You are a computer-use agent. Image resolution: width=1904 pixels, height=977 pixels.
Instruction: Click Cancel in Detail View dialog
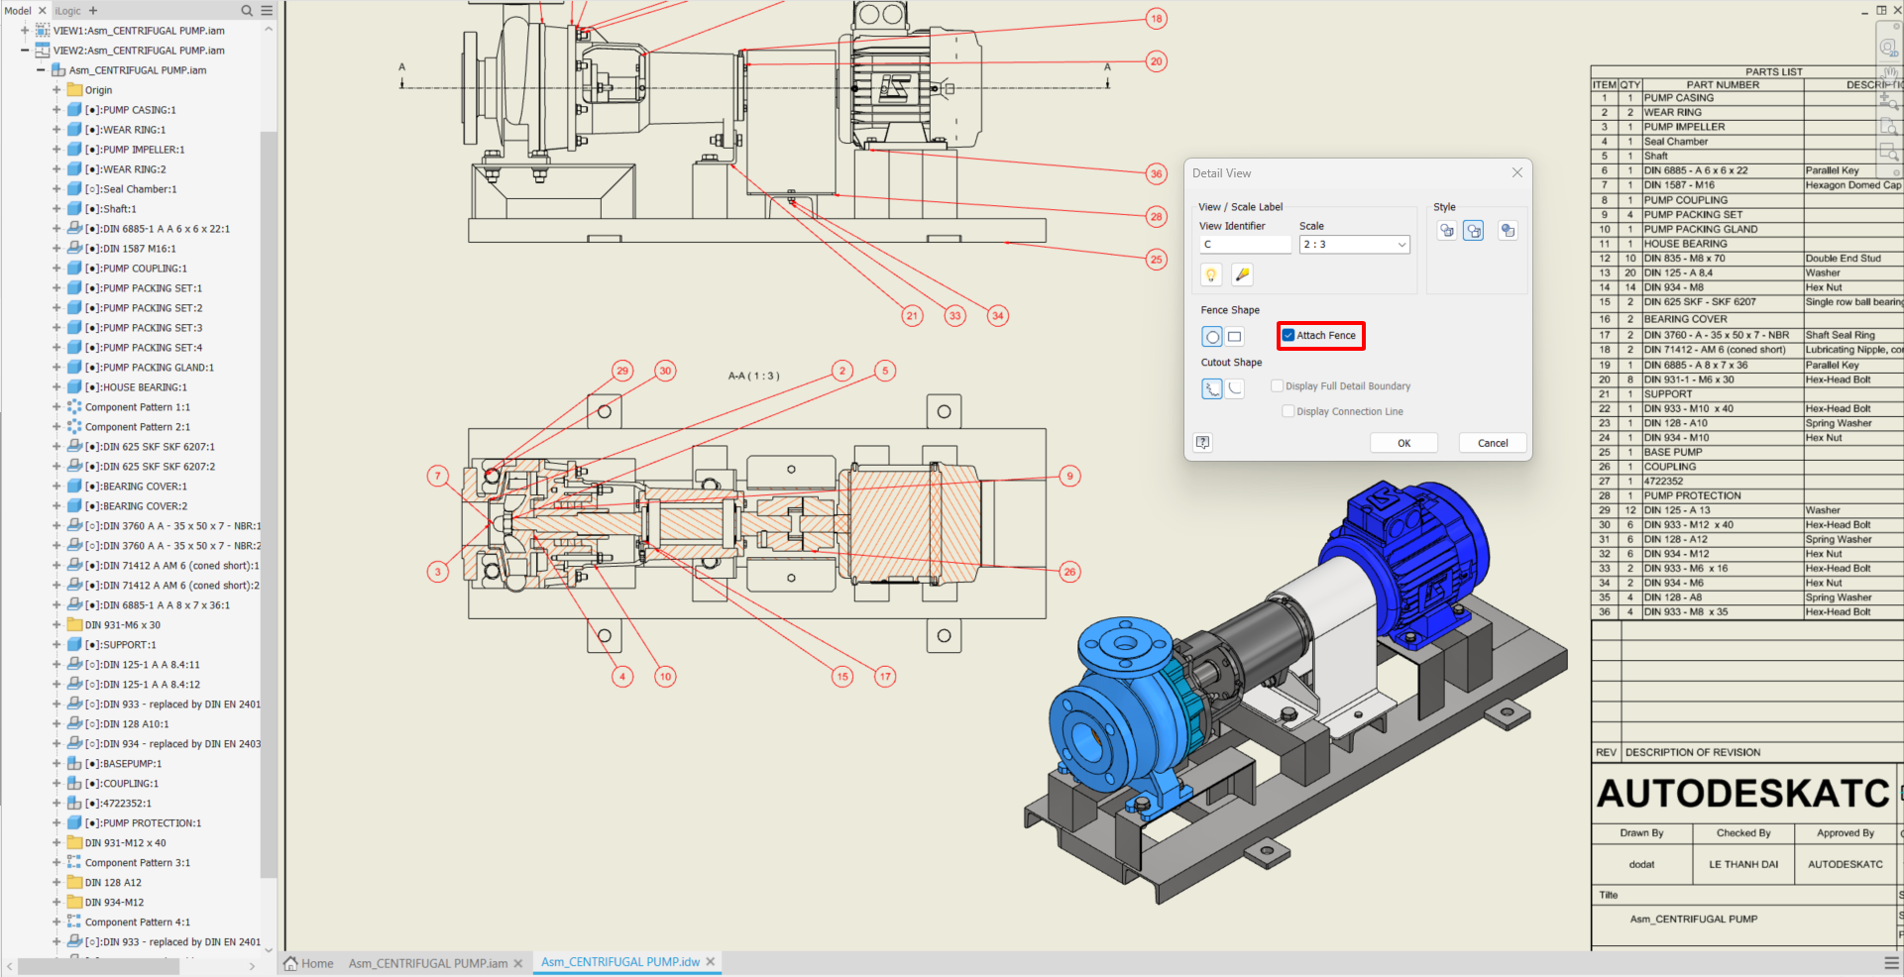(x=1493, y=443)
